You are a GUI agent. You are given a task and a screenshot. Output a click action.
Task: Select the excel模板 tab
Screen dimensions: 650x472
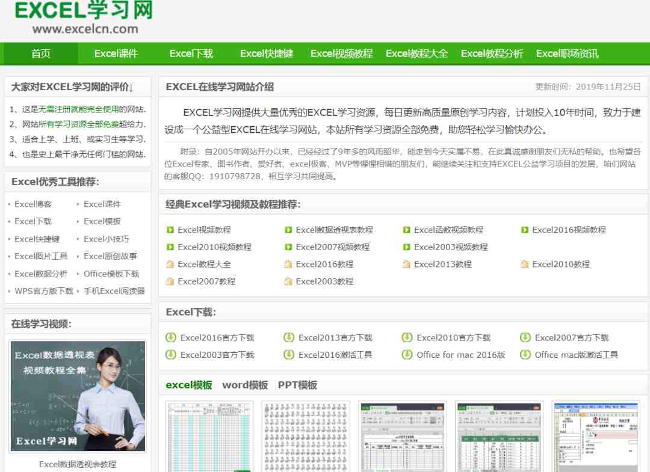189,385
